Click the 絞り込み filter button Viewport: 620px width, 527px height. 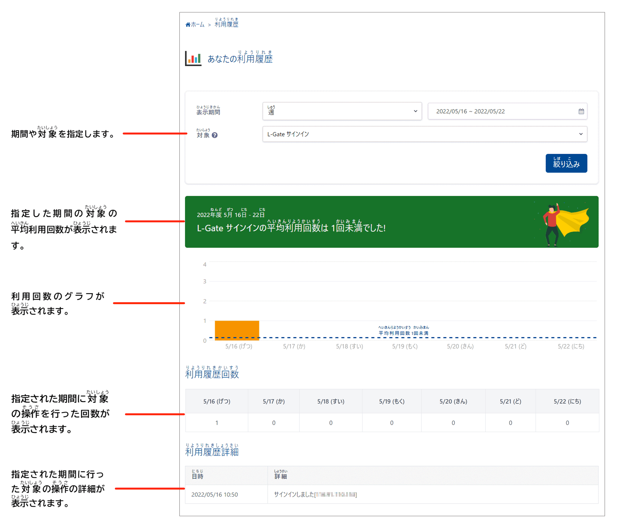(566, 163)
